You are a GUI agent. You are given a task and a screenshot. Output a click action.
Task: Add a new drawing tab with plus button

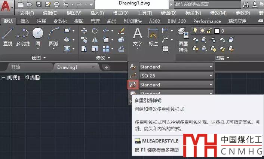pyautogui.click(x=106, y=67)
